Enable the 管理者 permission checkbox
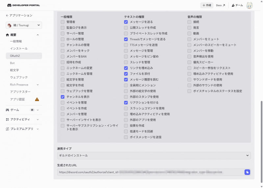Viewport: 263px width, 188px height. point(62,22)
